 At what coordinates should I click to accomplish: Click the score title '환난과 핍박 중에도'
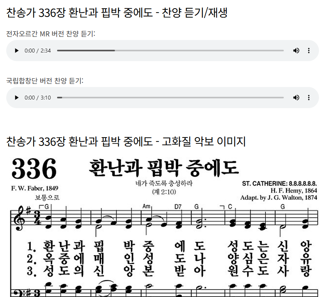click(164, 168)
